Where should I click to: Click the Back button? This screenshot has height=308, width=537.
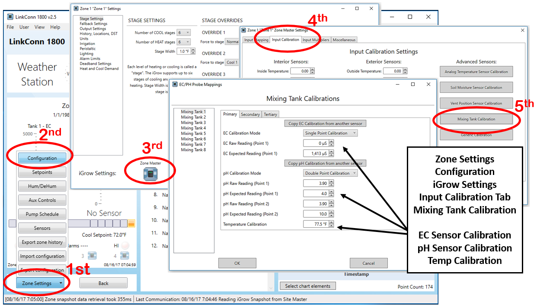tap(103, 283)
